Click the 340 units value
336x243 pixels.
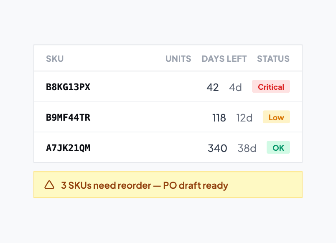pyautogui.click(x=217, y=148)
